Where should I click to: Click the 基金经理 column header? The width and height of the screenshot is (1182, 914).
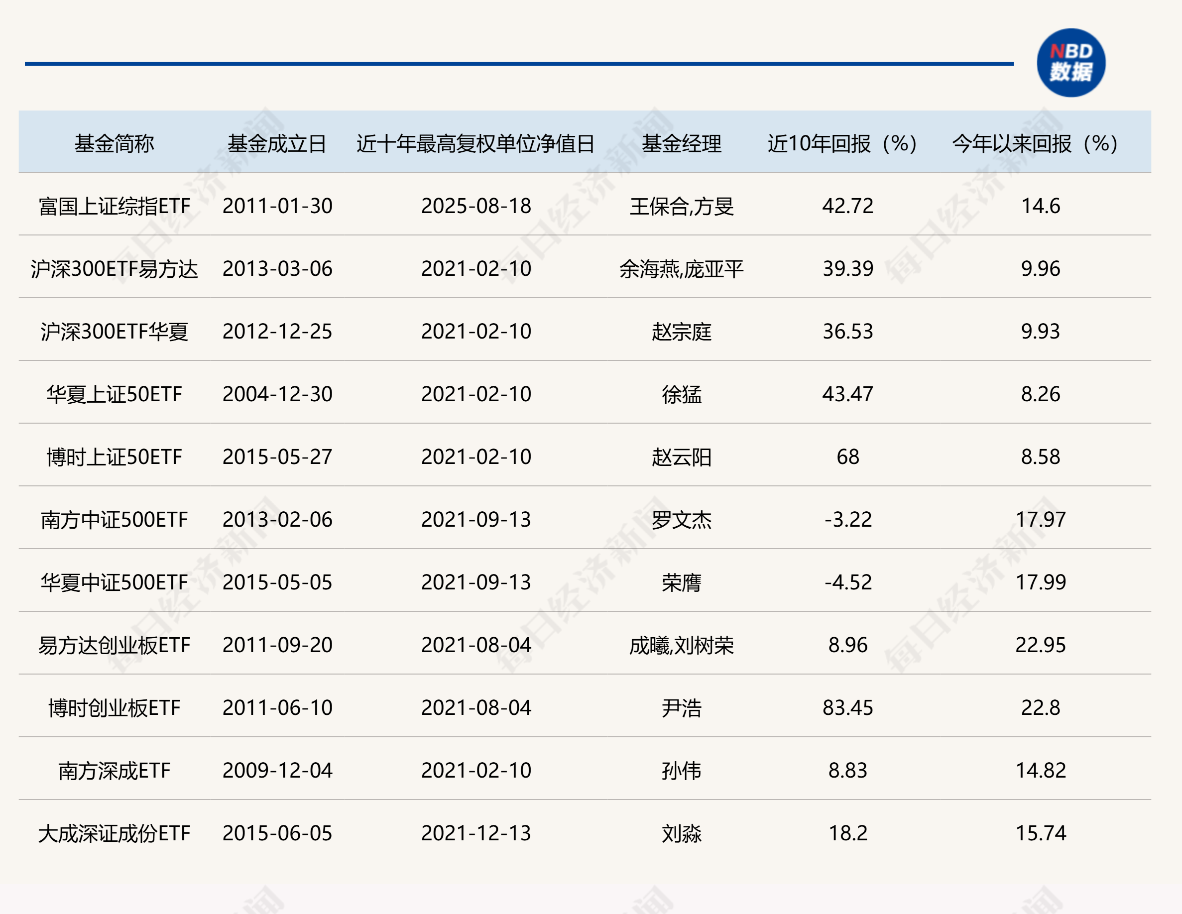pos(682,143)
